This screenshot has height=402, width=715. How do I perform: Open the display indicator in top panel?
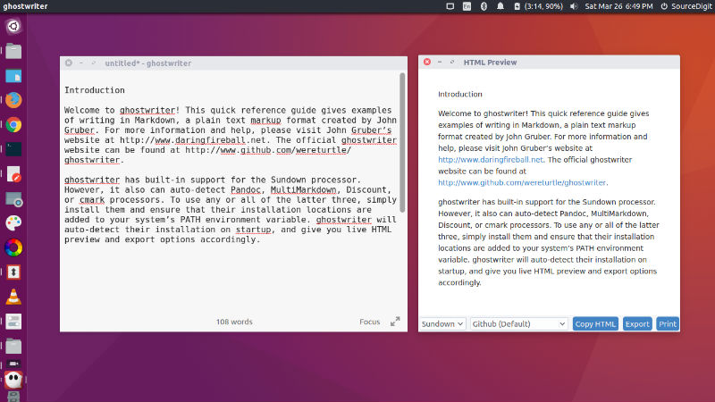coord(450,6)
